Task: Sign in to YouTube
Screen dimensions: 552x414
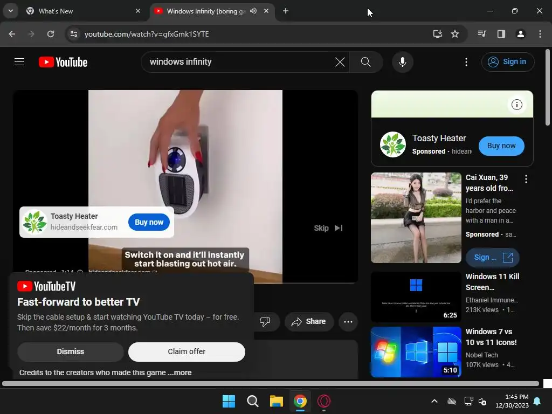Action: pyautogui.click(x=507, y=62)
